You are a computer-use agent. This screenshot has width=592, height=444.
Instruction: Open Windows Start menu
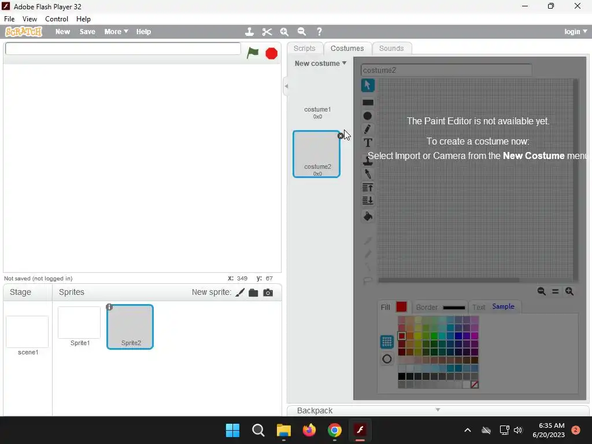232,430
